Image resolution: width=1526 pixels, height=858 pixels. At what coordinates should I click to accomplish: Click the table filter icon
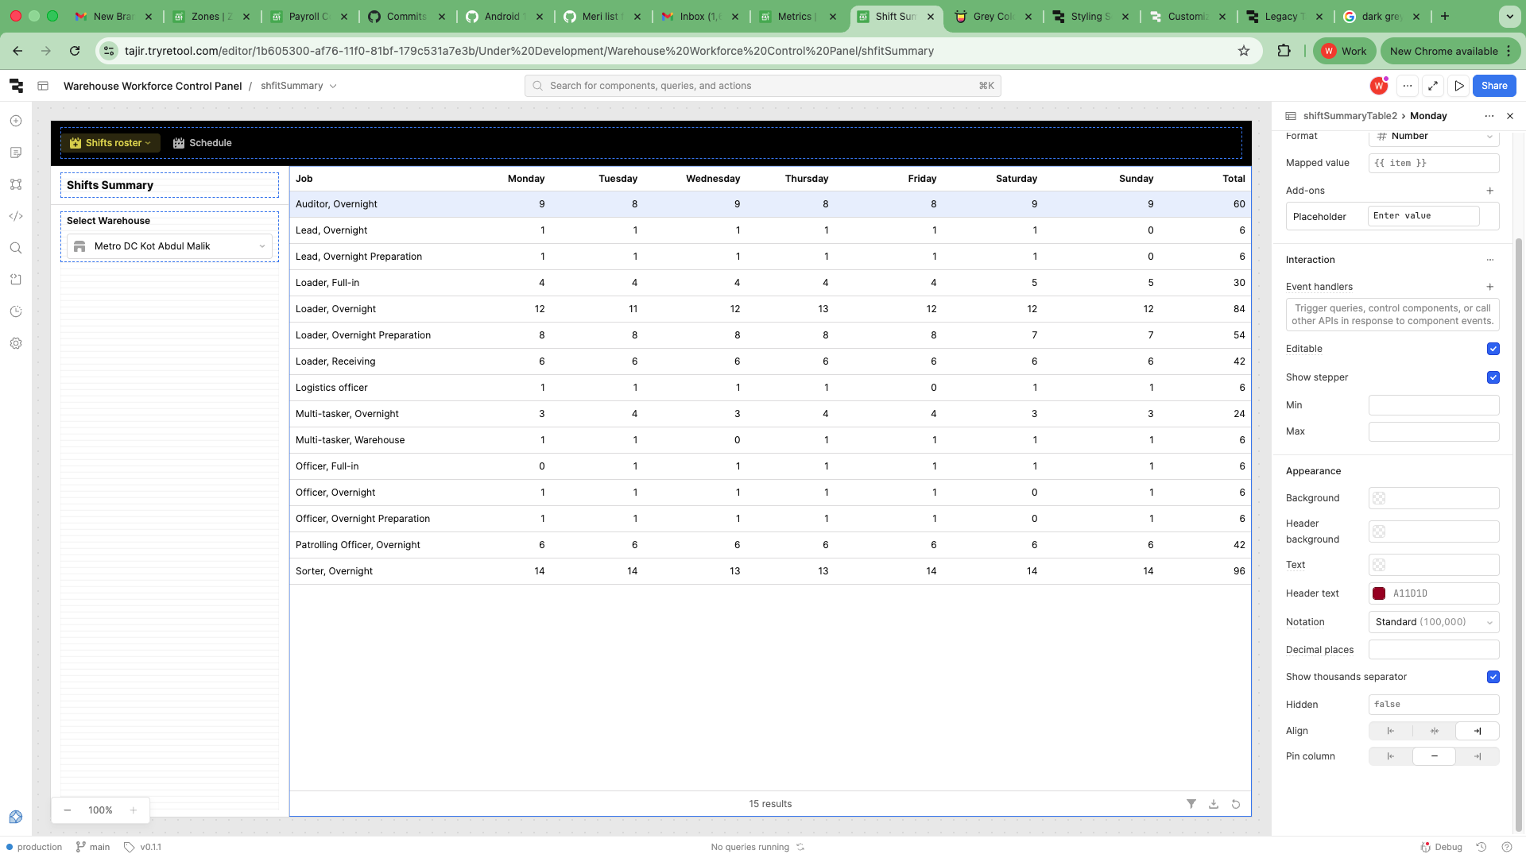click(x=1191, y=804)
